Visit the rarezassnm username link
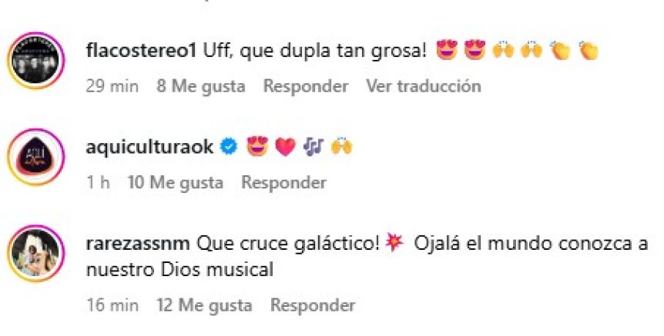This screenshot has height=336, width=664. click(x=139, y=244)
